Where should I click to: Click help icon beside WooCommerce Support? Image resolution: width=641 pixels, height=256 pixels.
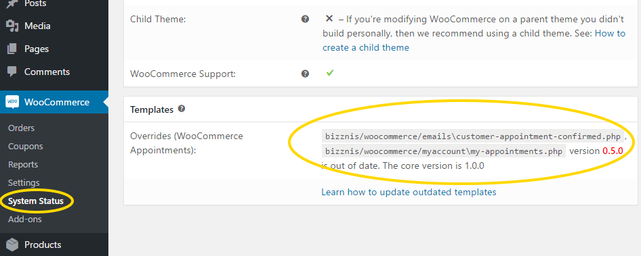coord(305,74)
